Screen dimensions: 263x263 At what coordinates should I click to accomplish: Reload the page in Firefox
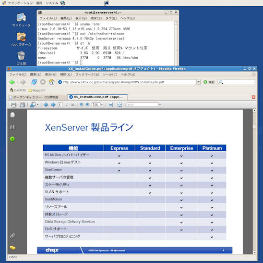click(34, 82)
